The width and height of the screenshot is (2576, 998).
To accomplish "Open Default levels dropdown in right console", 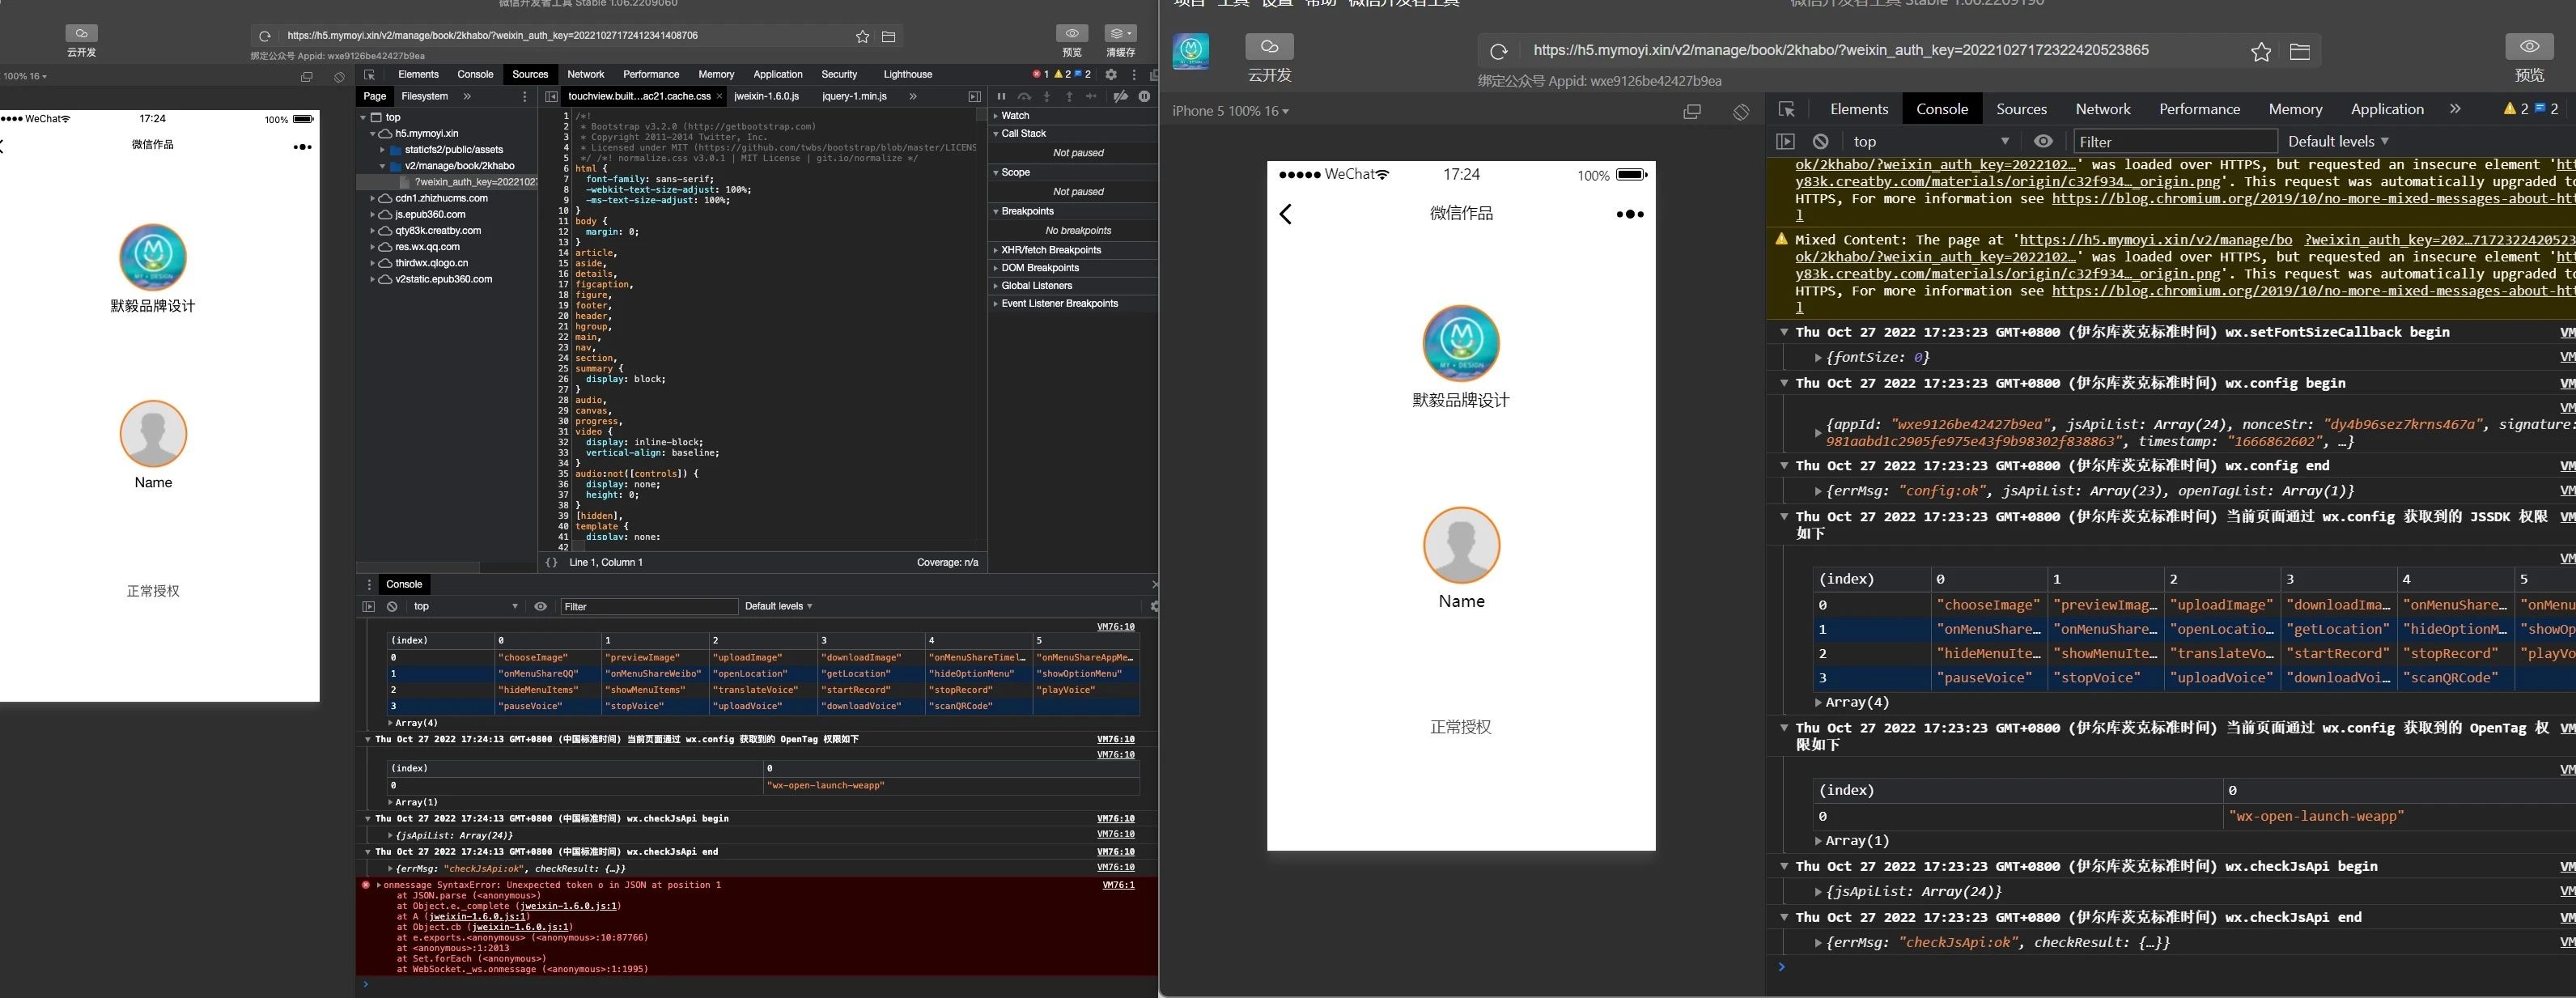I will coord(2338,142).
